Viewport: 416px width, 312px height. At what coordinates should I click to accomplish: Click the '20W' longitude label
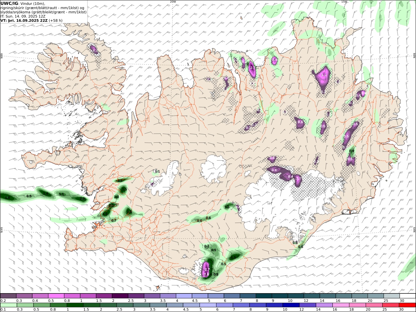(x=173, y=1)
